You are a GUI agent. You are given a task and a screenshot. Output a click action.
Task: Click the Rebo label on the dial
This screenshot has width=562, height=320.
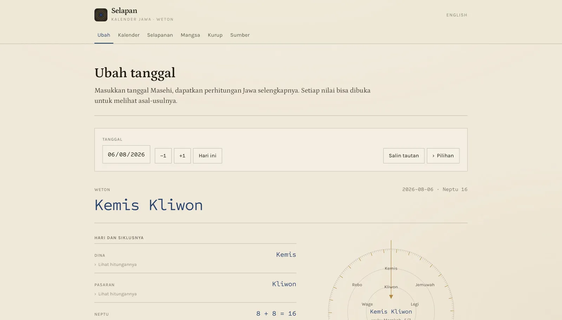pos(357,285)
